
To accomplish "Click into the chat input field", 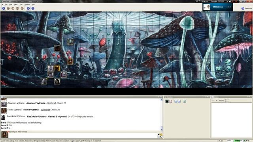I will pos(83,135).
